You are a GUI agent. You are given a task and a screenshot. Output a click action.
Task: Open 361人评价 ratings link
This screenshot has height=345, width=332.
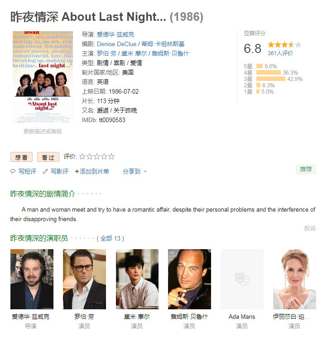coord(280,53)
